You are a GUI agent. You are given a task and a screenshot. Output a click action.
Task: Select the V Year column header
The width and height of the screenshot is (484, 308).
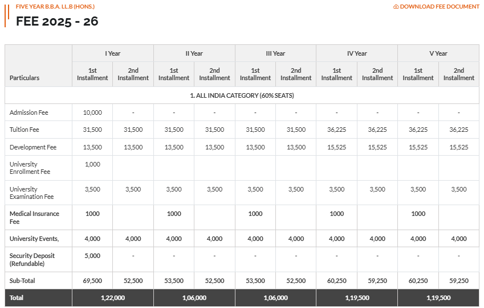[x=438, y=53]
